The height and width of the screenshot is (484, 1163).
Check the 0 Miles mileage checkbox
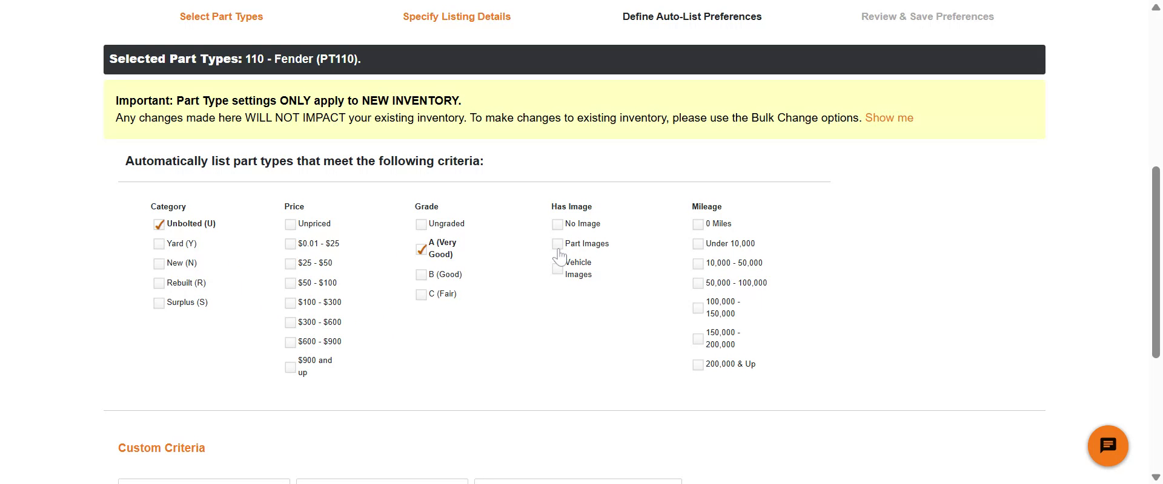coord(698,224)
